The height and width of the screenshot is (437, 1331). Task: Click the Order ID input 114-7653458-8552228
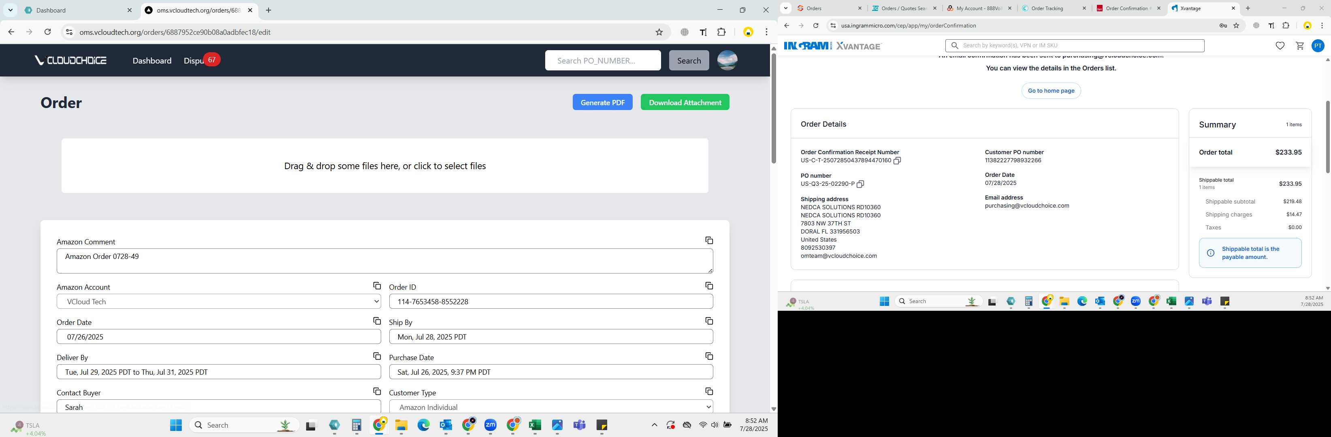point(551,301)
